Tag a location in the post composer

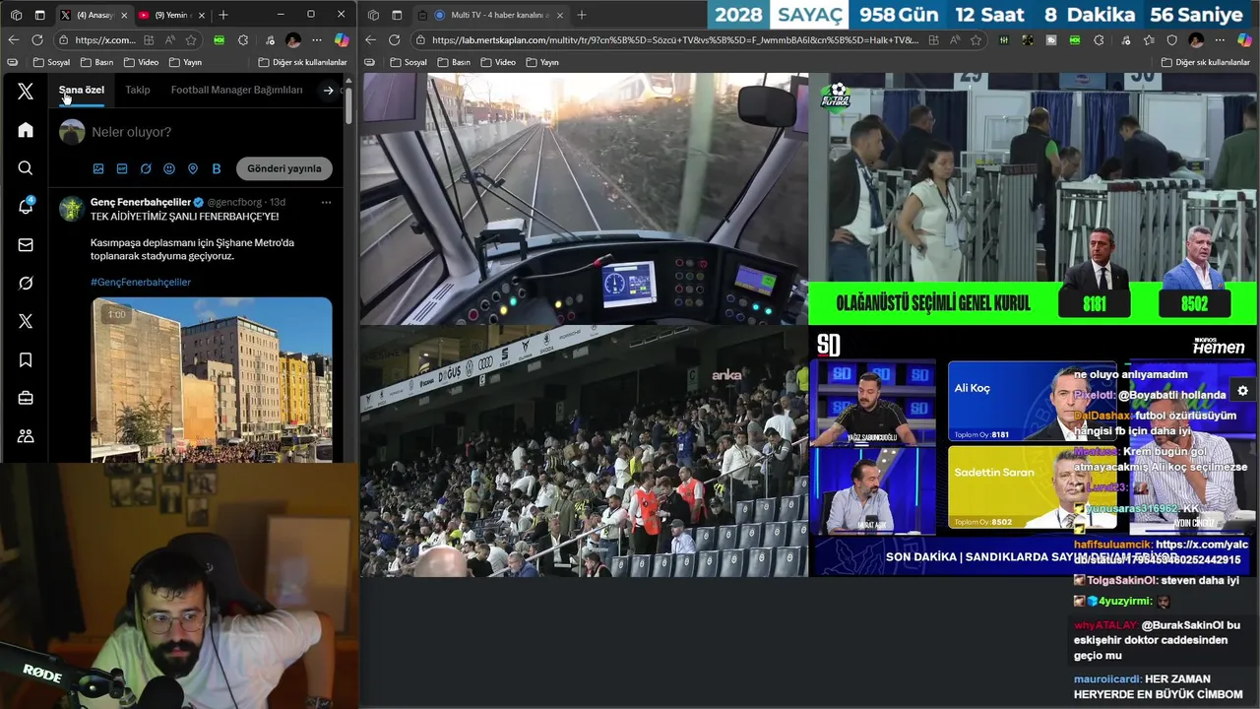(x=193, y=168)
